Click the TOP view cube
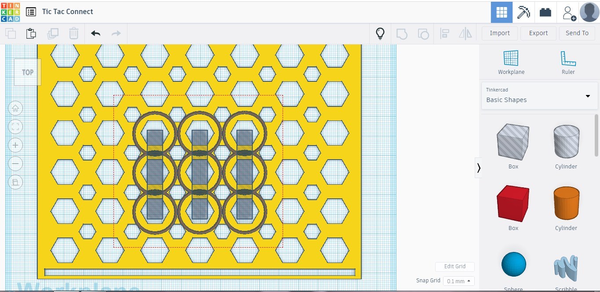 pos(28,72)
